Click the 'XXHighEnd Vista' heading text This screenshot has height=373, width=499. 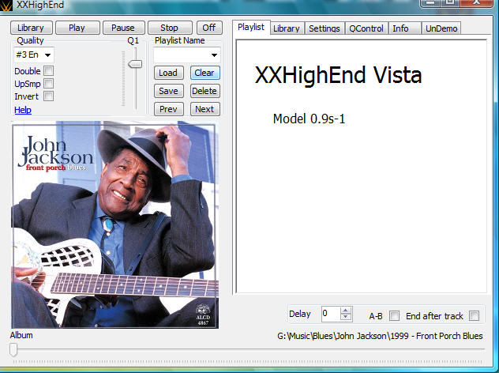[x=338, y=76]
